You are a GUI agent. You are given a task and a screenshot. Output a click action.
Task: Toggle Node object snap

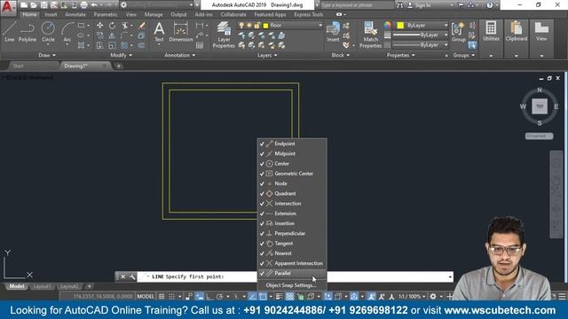click(292, 183)
